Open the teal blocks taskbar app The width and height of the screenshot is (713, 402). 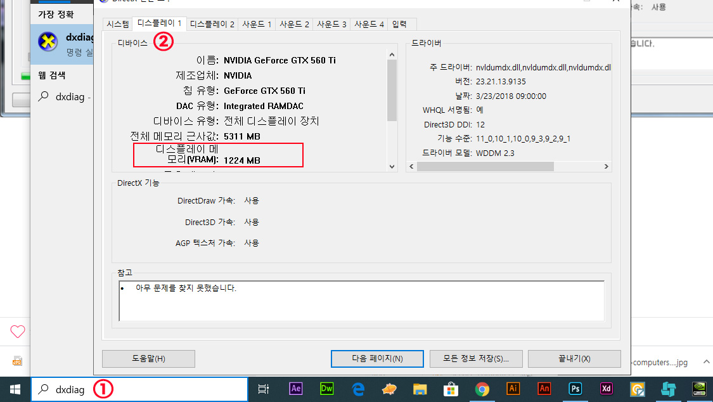[x=668, y=389]
